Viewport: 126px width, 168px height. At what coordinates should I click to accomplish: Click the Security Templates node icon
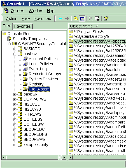click(10, 39)
